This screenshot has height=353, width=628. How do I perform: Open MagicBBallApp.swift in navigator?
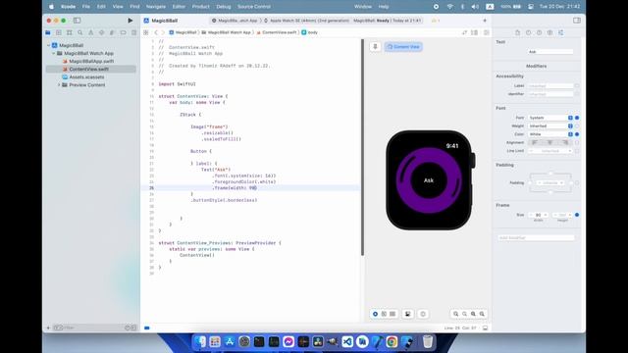[x=91, y=61]
